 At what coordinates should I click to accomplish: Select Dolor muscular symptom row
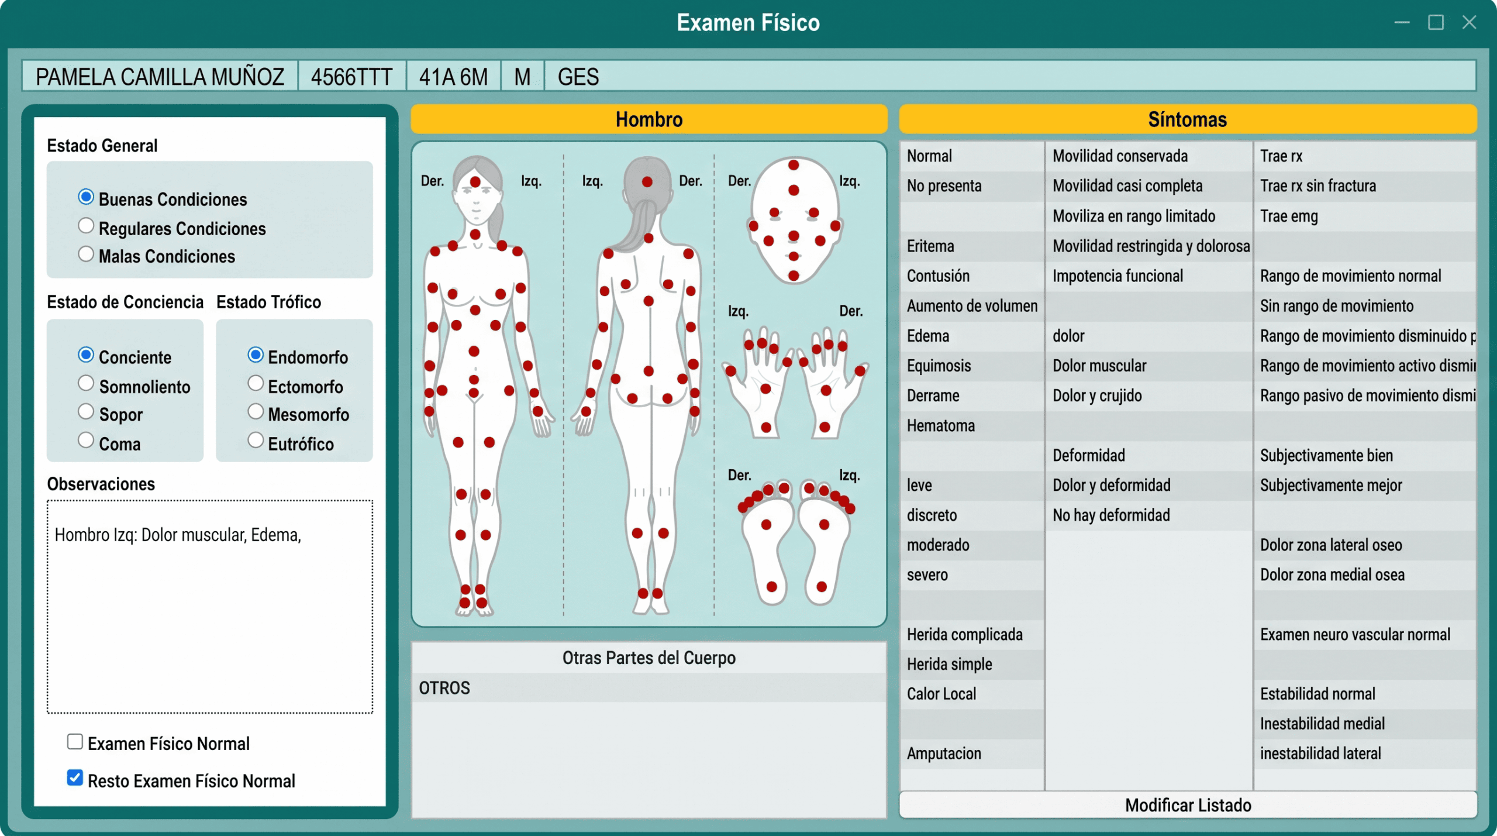click(x=1148, y=366)
